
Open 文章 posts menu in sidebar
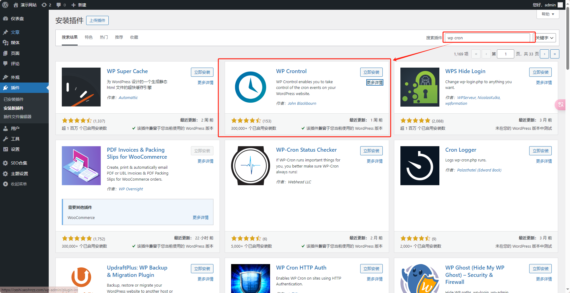point(24,32)
